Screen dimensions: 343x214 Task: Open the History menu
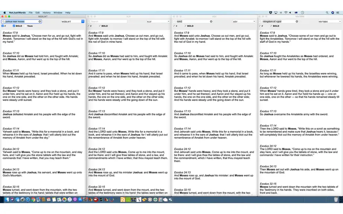pos(47,13)
